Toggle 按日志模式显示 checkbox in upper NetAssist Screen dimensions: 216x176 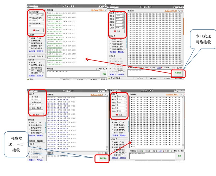pos(30,41)
